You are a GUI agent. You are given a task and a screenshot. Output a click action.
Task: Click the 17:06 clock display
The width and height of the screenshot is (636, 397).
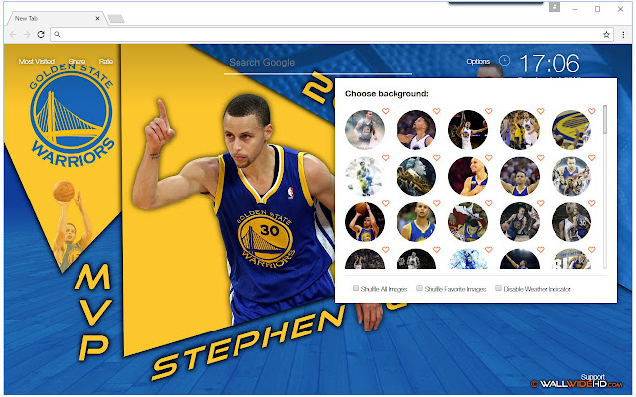click(x=550, y=64)
